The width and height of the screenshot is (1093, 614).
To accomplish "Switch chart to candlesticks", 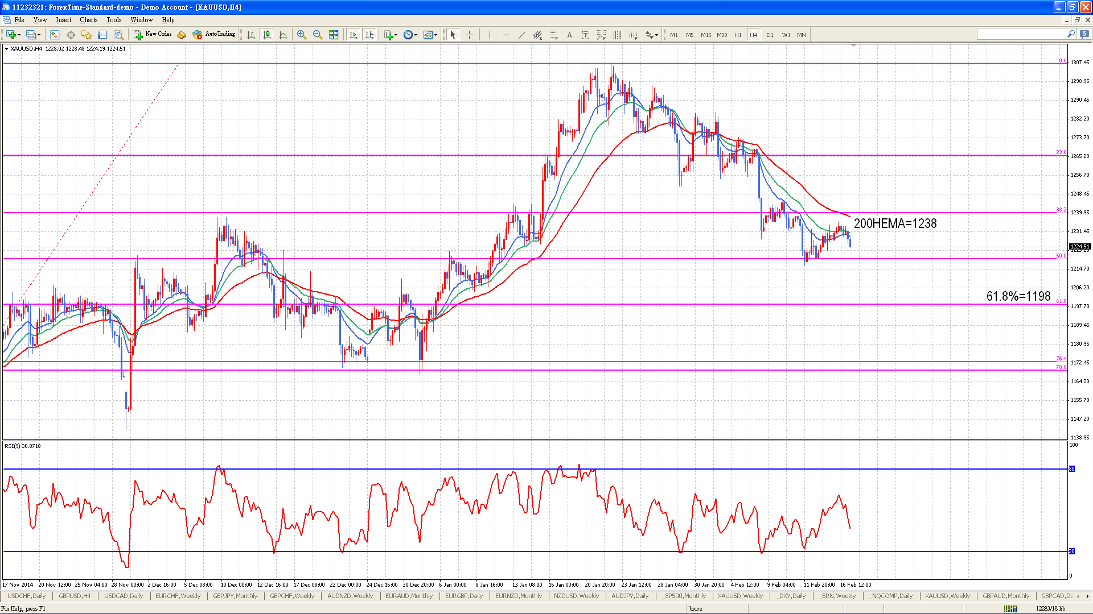I will 267,35.
